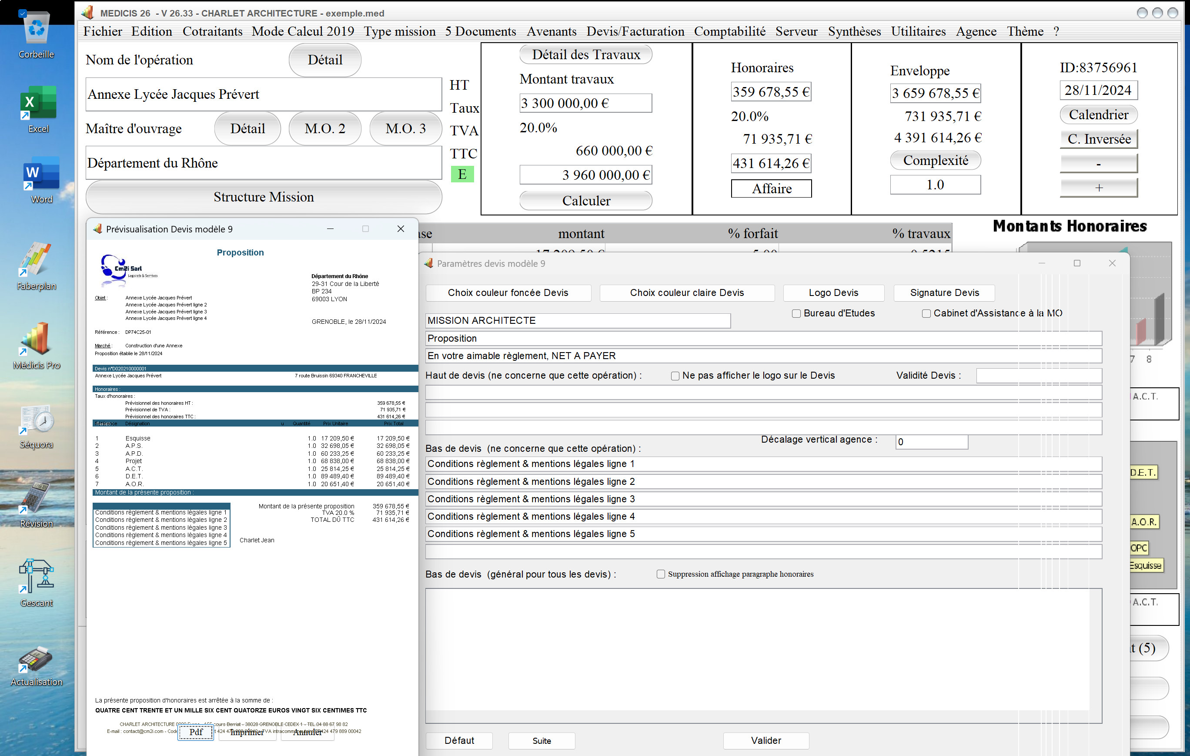Open the Séquora desktop shortcut
The image size is (1190, 756).
(x=36, y=425)
